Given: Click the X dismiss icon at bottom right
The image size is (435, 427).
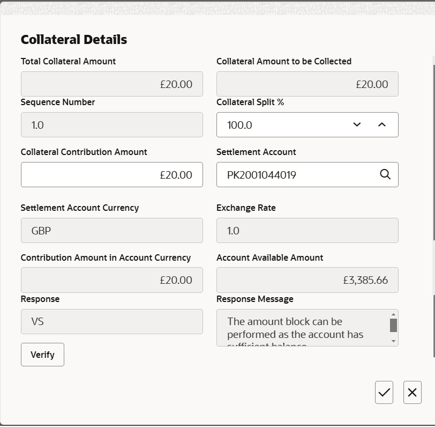Looking at the screenshot, I should coord(412,392).
